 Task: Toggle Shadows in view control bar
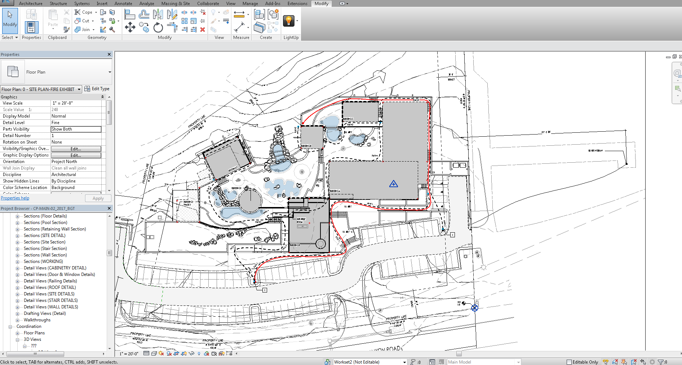tap(169, 353)
